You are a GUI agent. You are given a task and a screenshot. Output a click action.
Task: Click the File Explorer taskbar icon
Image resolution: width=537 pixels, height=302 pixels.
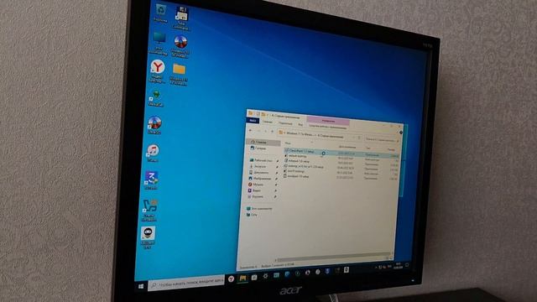(242, 278)
